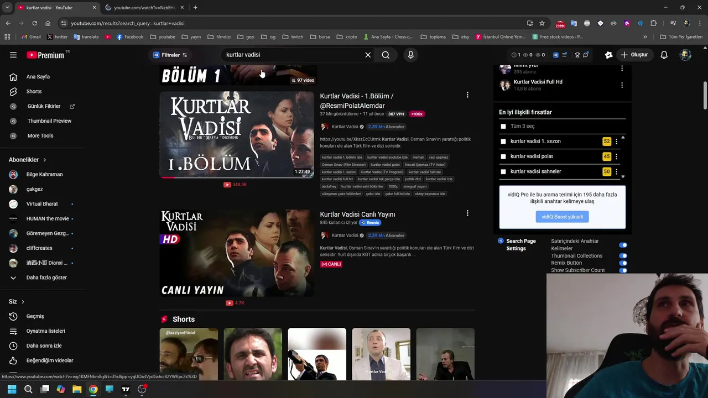Toggle Show Subscriber Count switch

(623, 270)
